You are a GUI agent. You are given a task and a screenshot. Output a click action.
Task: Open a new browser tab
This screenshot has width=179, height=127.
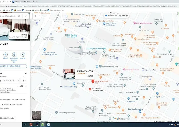(37, 2)
